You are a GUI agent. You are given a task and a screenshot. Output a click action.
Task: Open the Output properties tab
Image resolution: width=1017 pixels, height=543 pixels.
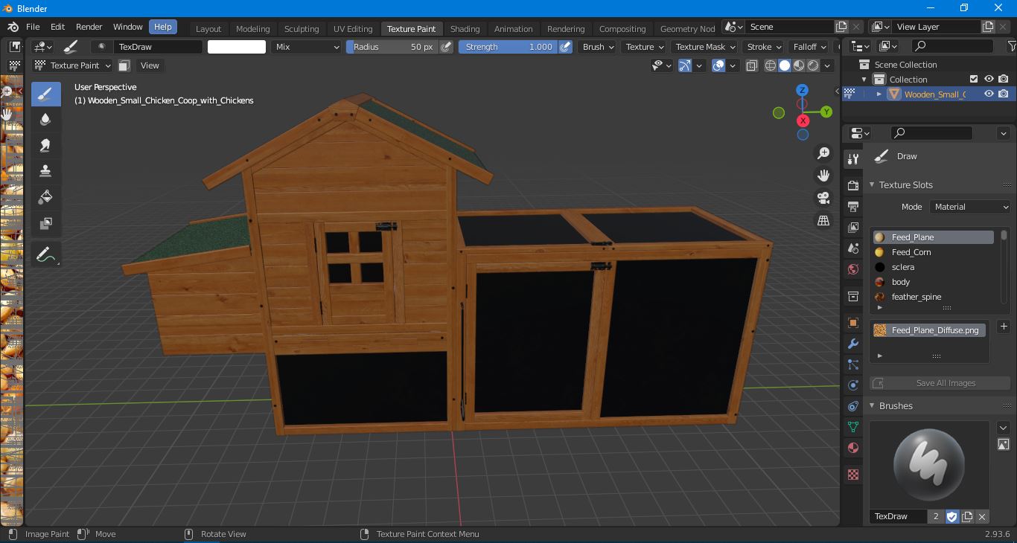(853, 206)
